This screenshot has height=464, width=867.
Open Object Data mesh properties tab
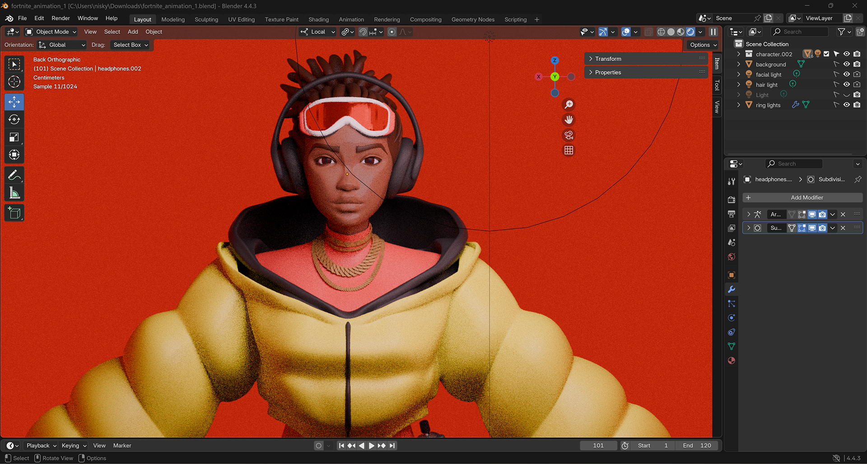tap(732, 346)
